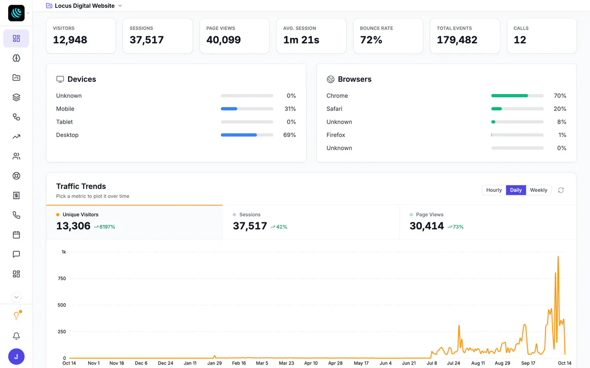Viewport: 590px width, 368px height.
Task: Open the stacked layers icon in sidebar
Action: click(x=16, y=97)
